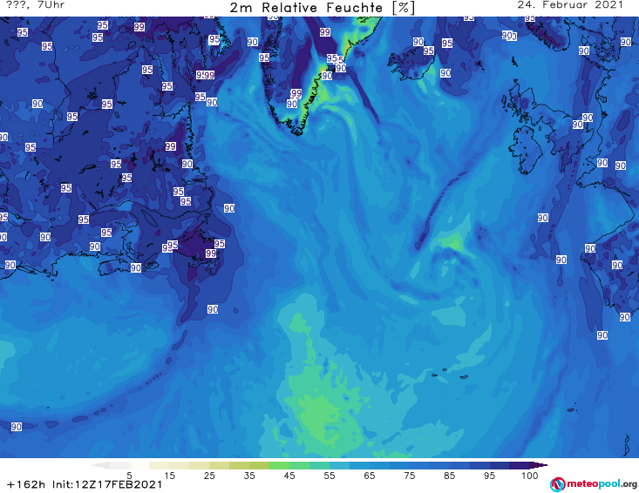
Task: Click the "95" tick label on the legend
Action: [489, 476]
